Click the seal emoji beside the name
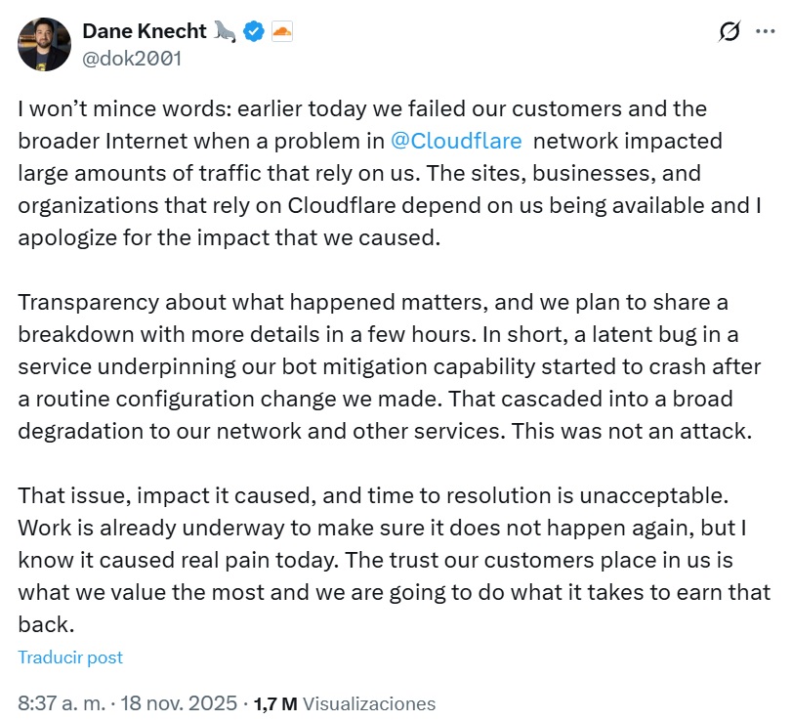 [226, 31]
